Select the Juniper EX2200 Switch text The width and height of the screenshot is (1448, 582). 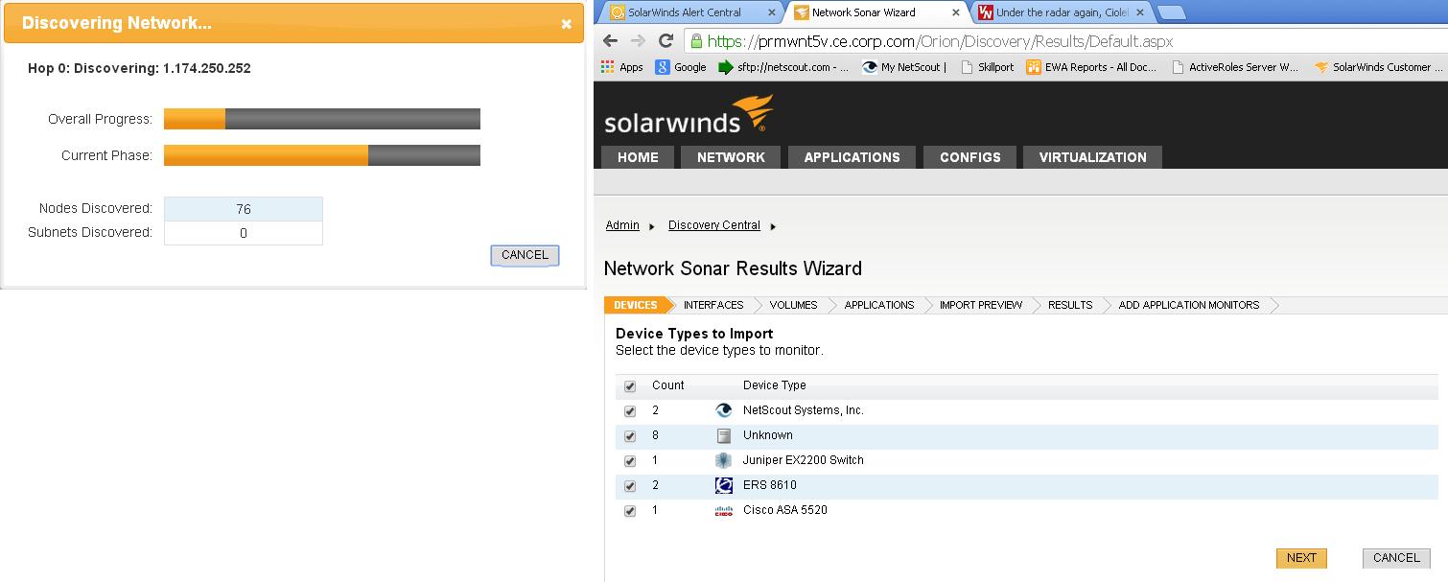(804, 460)
